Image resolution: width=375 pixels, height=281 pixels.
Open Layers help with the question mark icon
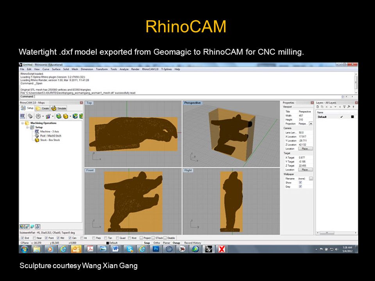pyautogui.click(x=353, y=107)
